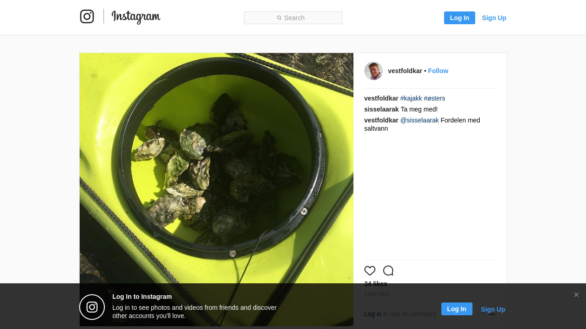Click the Sign Up link in the top header
Image resolution: width=586 pixels, height=329 pixels.
(x=494, y=18)
